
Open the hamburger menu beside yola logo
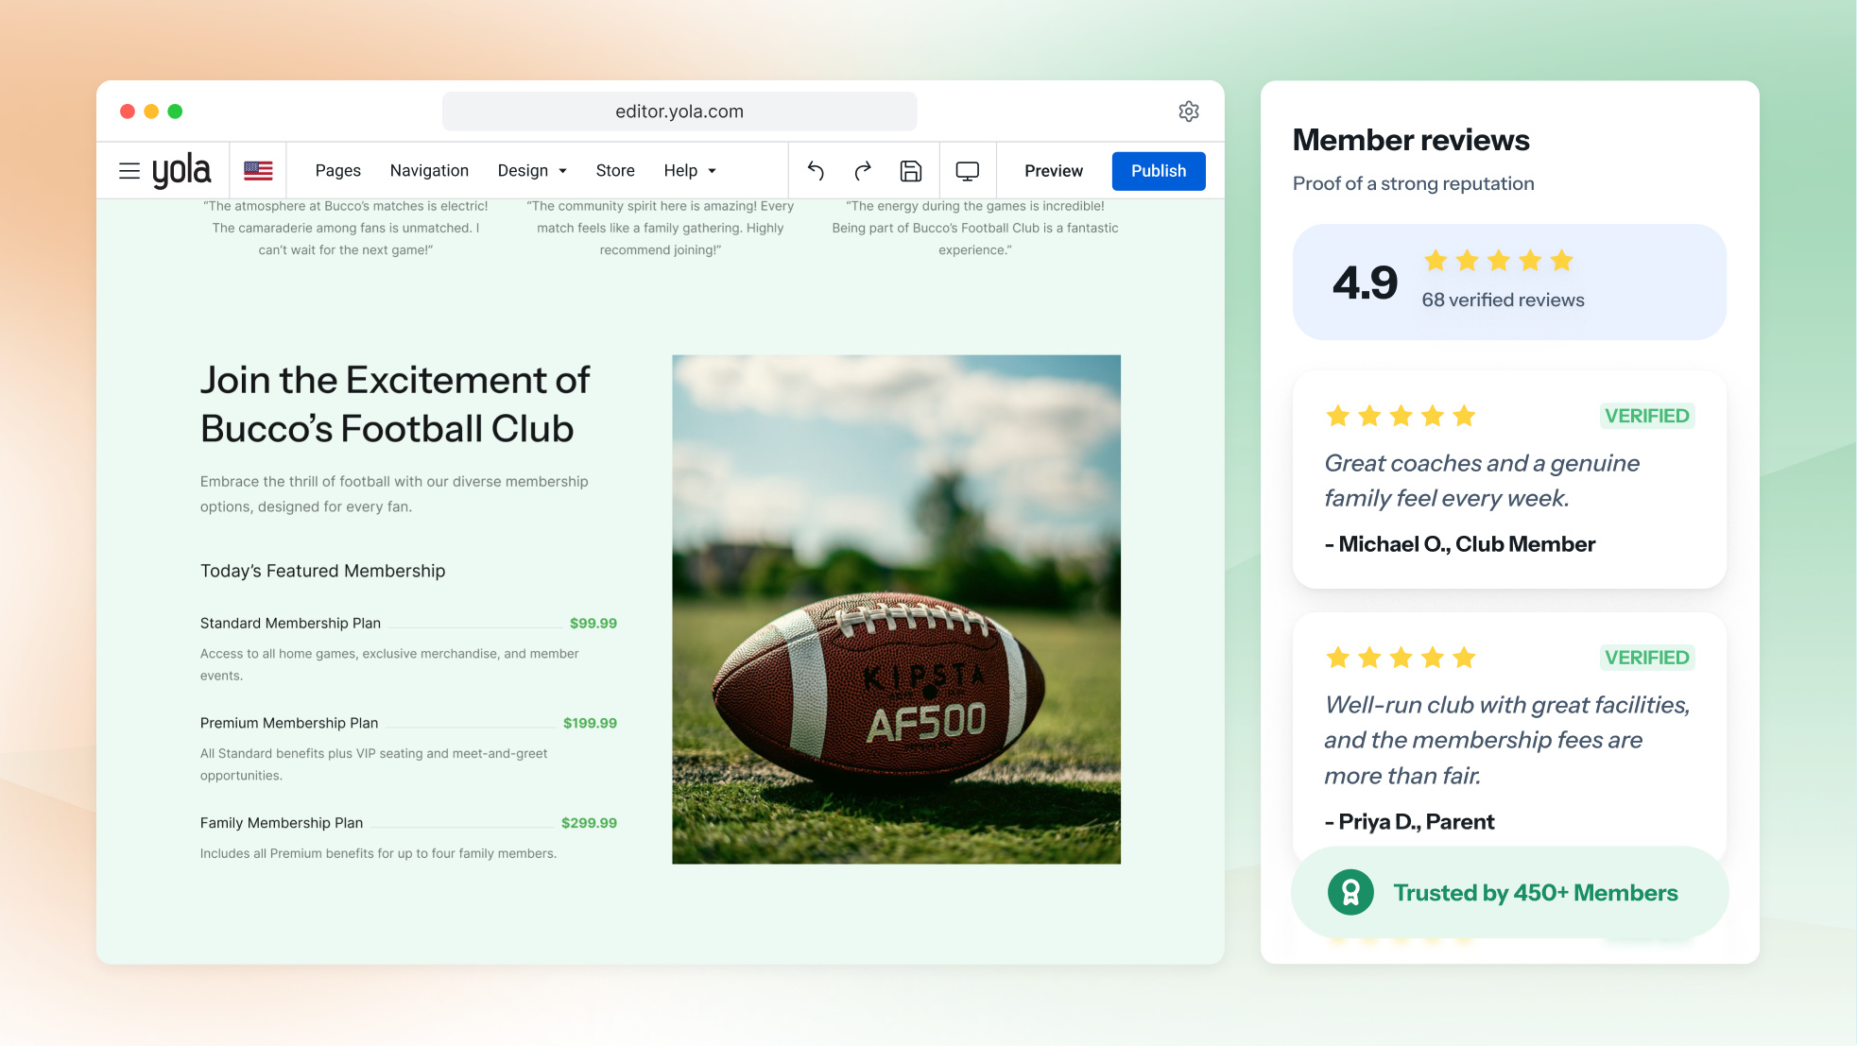pos(129,171)
